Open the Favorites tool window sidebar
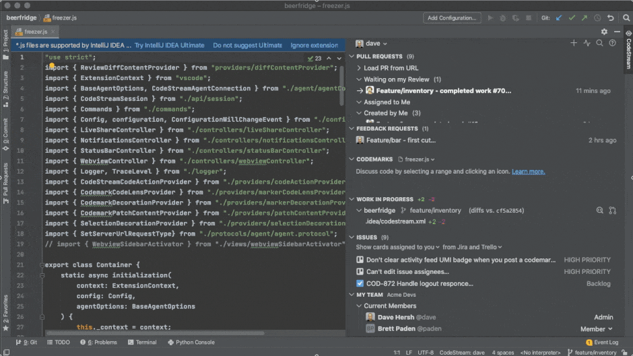The width and height of the screenshot is (633, 356). click(5, 313)
